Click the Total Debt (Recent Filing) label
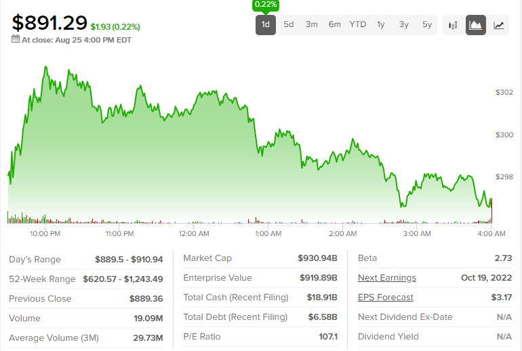Viewport: 522px width, 351px height. click(235, 317)
